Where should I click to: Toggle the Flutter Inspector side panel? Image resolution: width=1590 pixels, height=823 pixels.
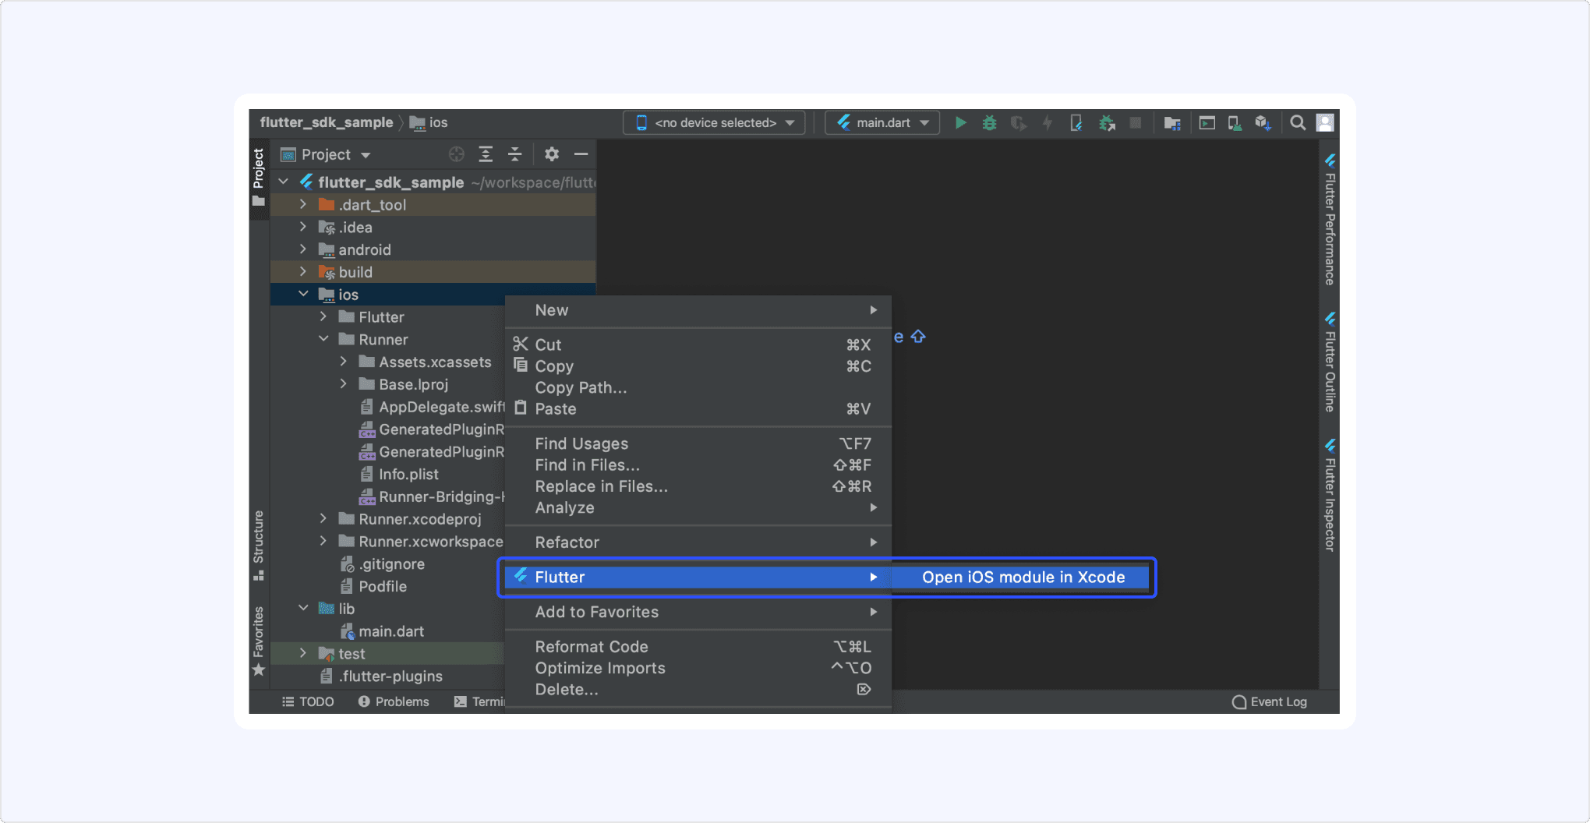[x=1330, y=496]
